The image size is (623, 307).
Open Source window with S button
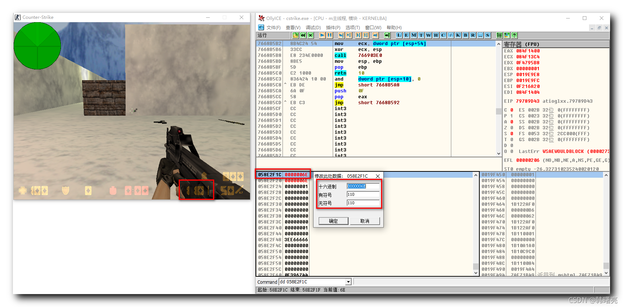(x=487, y=35)
